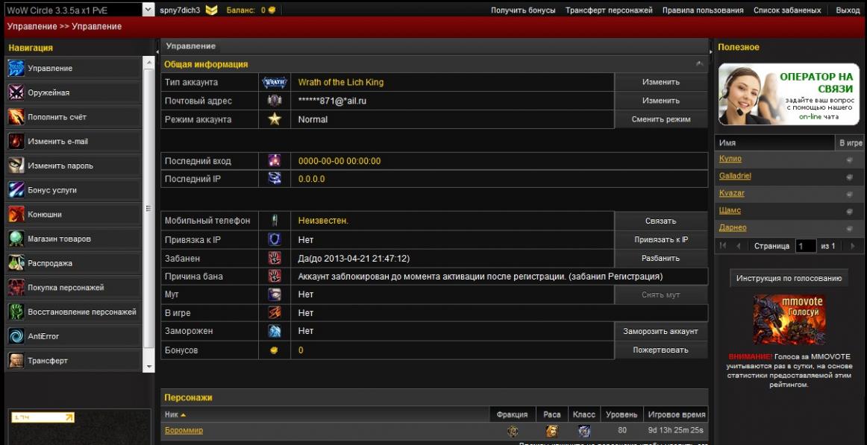Screen dimensions: 867x445
Task: Click the AntiError swirl icon
Action: [16, 336]
